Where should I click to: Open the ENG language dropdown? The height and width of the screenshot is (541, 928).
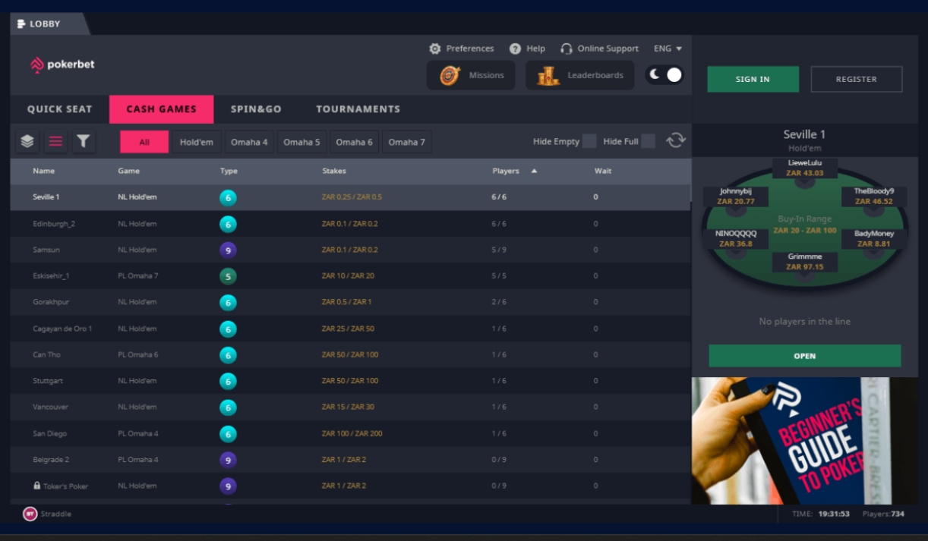[x=668, y=49]
